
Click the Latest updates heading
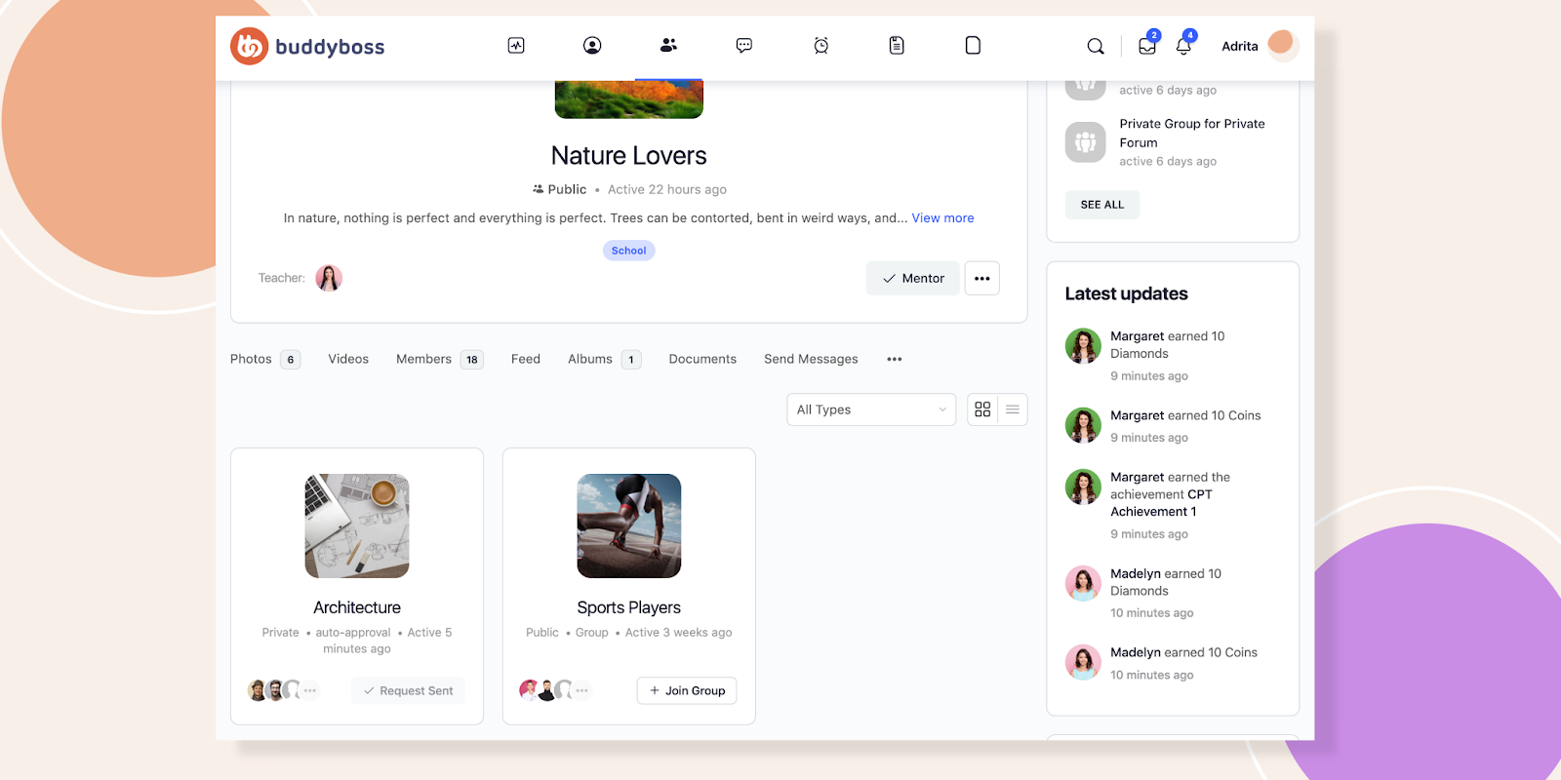pos(1126,293)
